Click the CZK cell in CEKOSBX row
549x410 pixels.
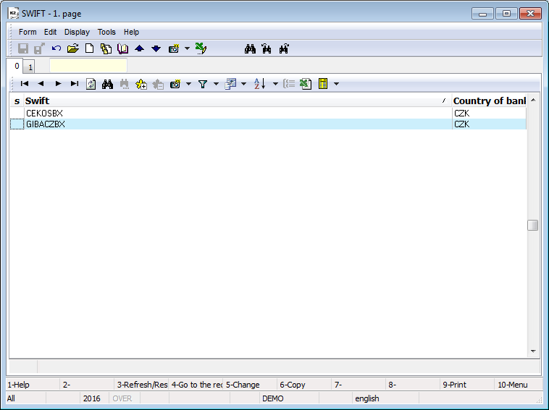coord(489,114)
